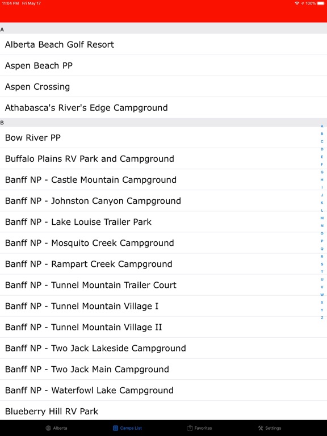
Task: Jump to letter V in index
Action: (x=322, y=287)
